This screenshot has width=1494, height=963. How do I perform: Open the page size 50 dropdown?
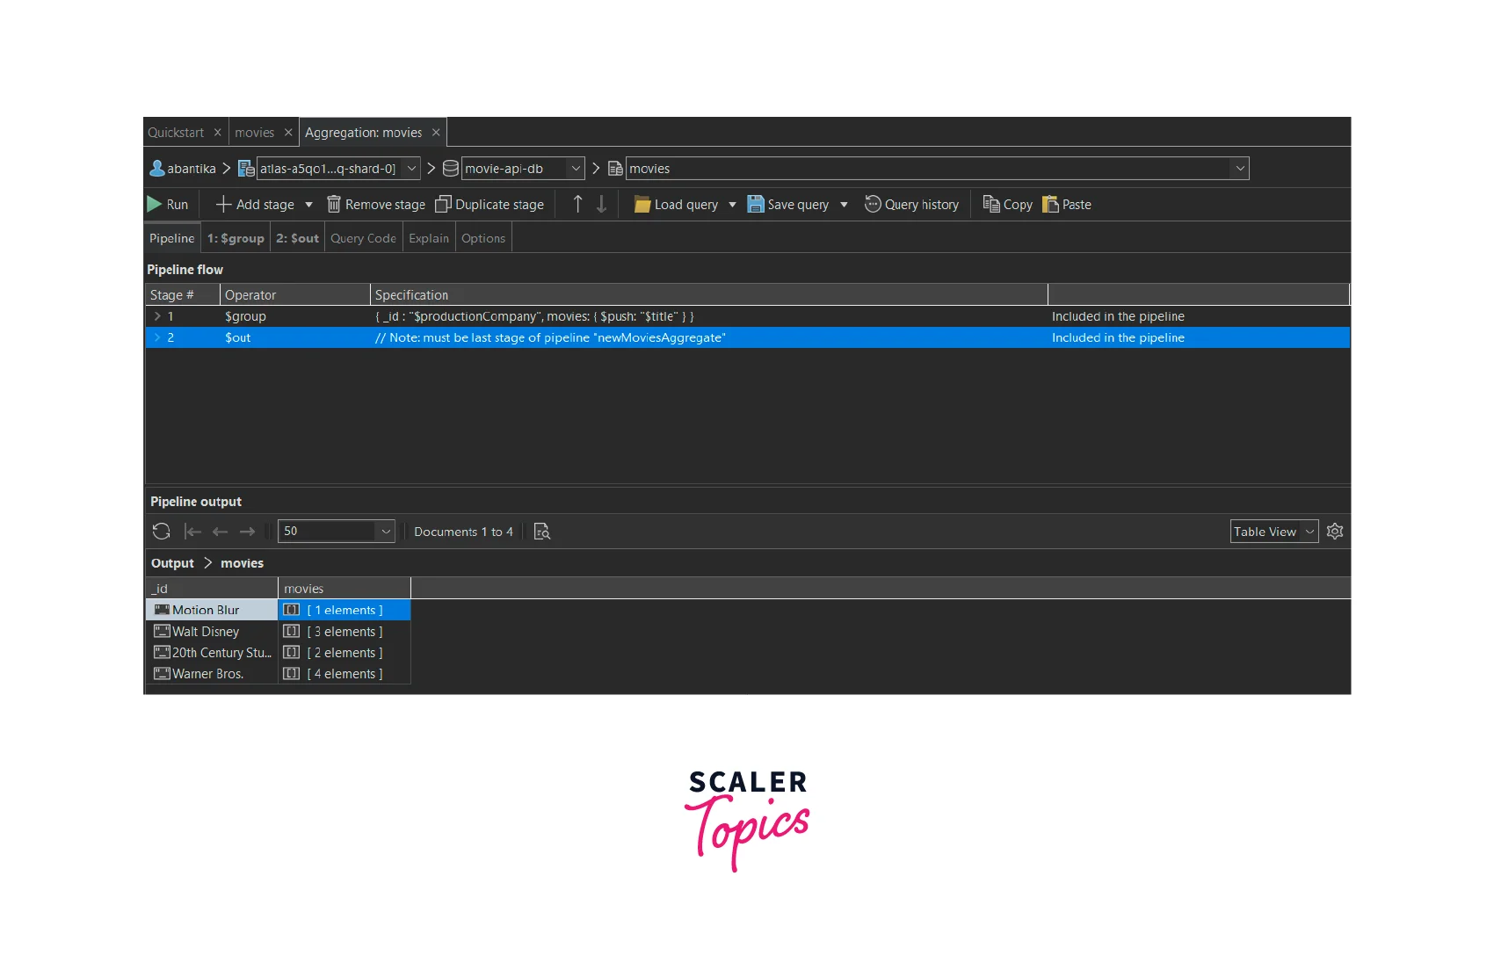pyautogui.click(x=386, y=532)
